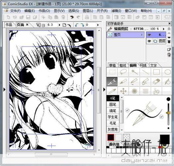Open opacity dropdown arrow next to 100 %

click(164, 29)
